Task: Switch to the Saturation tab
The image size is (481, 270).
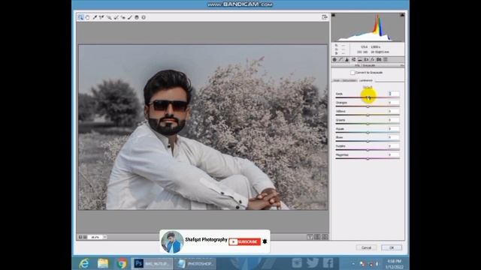Action: [x=349, y=80]
